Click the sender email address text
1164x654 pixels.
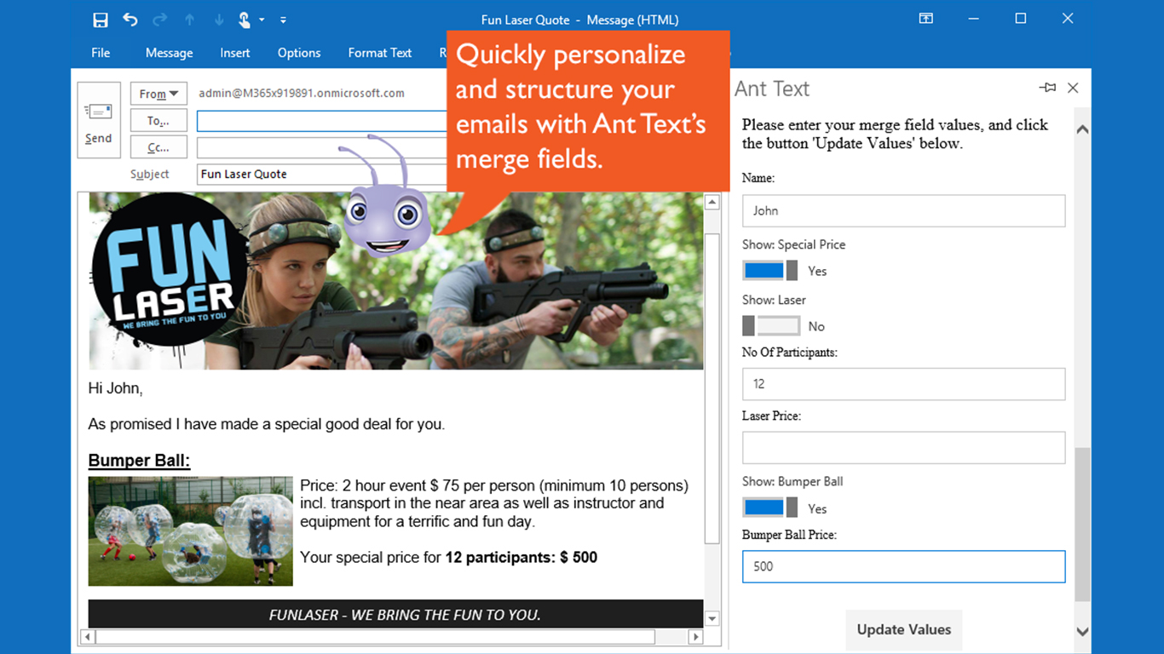click(302, 94)
